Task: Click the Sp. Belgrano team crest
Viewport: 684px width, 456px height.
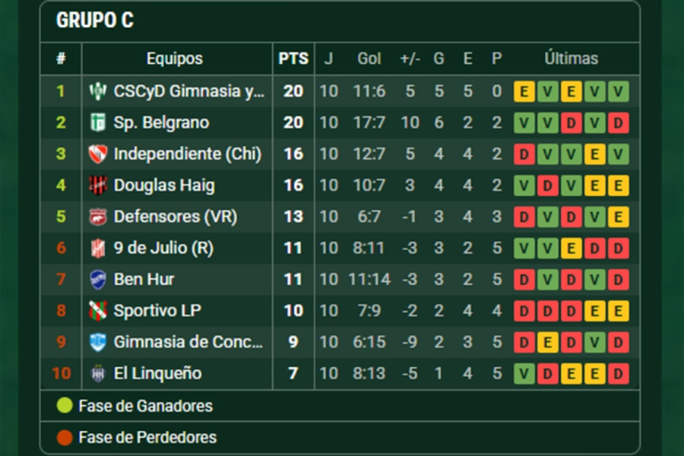Action: [x=98, y=122]
